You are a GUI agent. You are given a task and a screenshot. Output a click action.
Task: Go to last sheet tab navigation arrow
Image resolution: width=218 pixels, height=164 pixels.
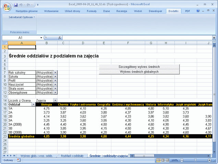coord(14,156)
